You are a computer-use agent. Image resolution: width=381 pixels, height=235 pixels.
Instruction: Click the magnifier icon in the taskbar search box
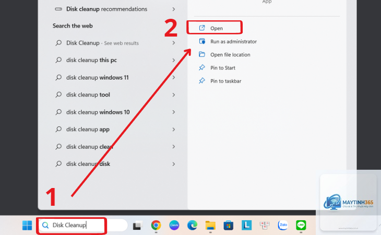(x=45, y=225)
